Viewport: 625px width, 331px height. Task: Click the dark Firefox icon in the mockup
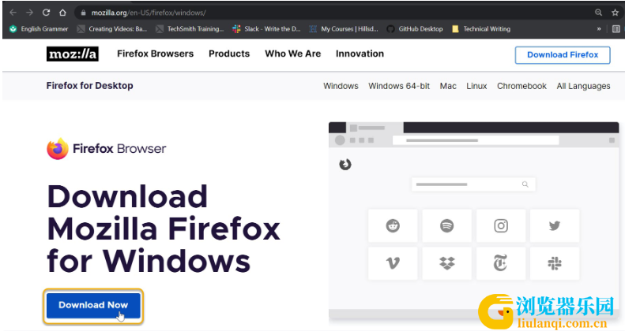pyautogui.click(x=345, y=164)
